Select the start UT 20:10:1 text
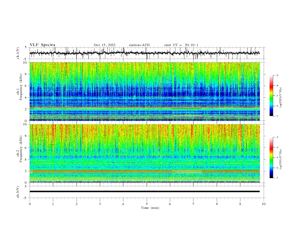 (181, 45)
